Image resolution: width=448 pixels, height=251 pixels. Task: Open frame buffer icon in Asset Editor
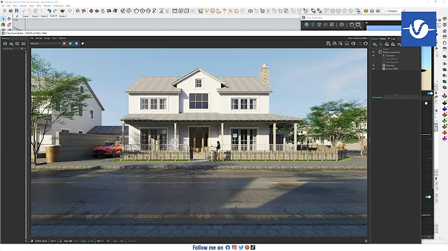point(358,24)
